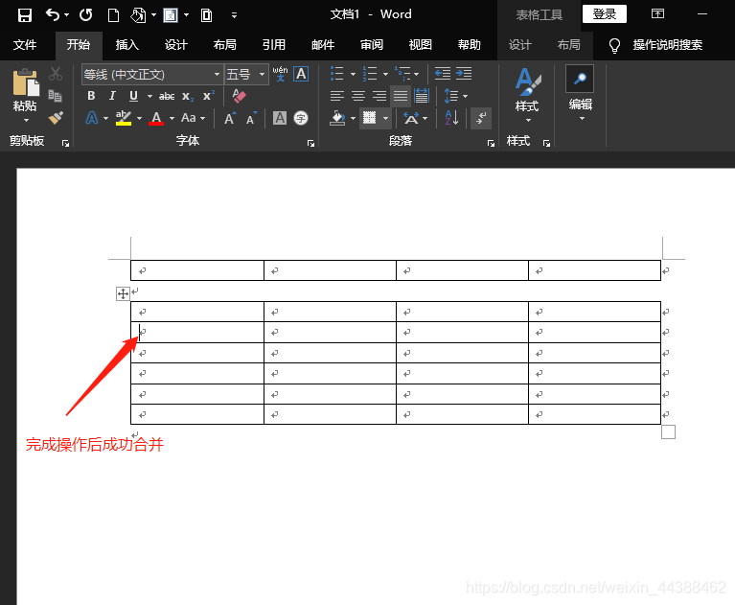This screenshot has height=605, width=735.
Task: Click Shrink Font size button
Action: click(x=251, y=118)
